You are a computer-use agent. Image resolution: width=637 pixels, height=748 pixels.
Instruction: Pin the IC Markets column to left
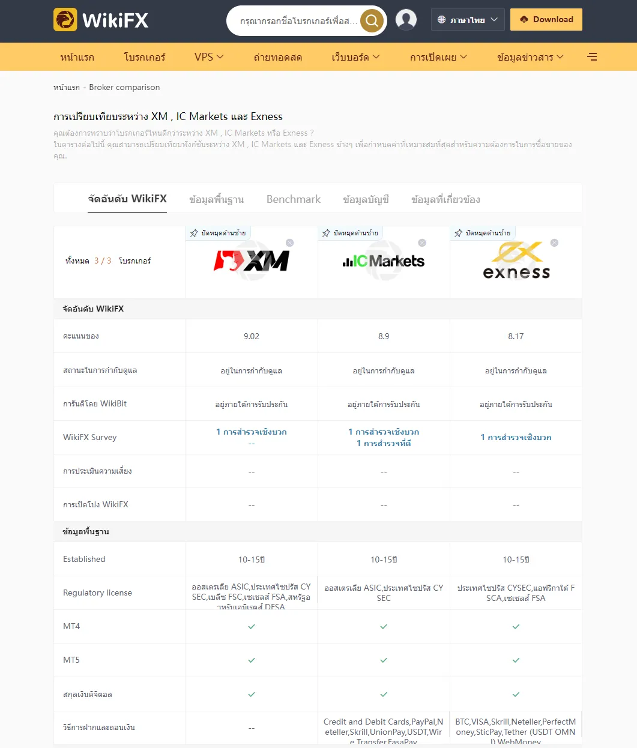(x=350, y=233)
